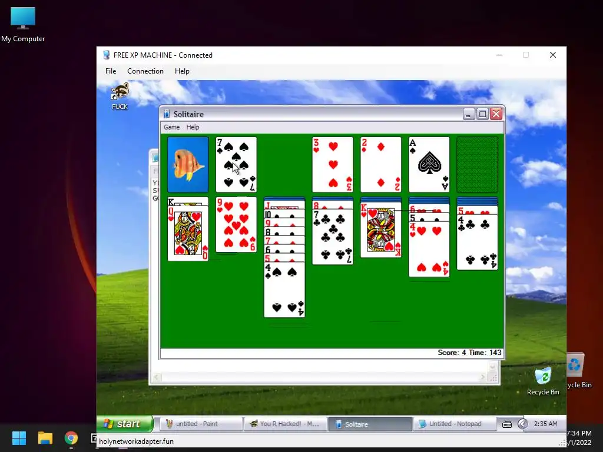This screenshot has height=452, width=603.
Task: Select the jack at top of third column
Action: (284, 205)
